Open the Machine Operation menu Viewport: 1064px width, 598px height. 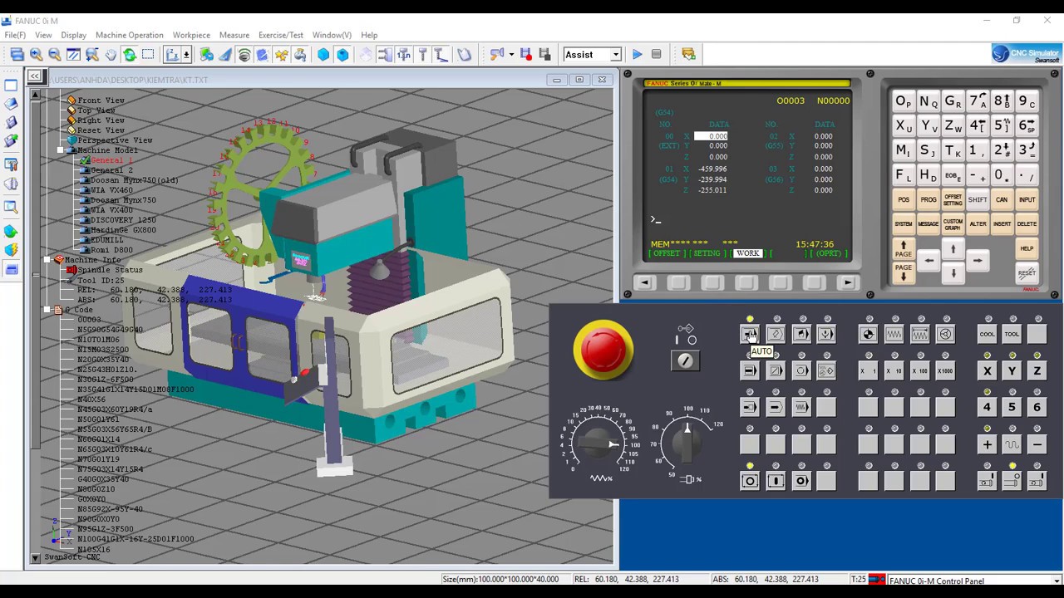[129, 35]
